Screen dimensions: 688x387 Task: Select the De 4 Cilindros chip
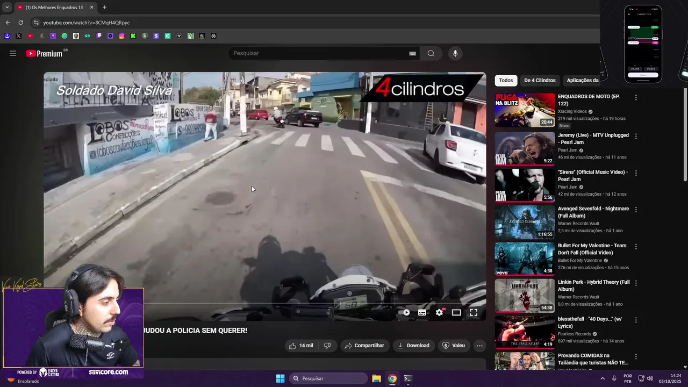pyautogui.click(x=540, y=80)
